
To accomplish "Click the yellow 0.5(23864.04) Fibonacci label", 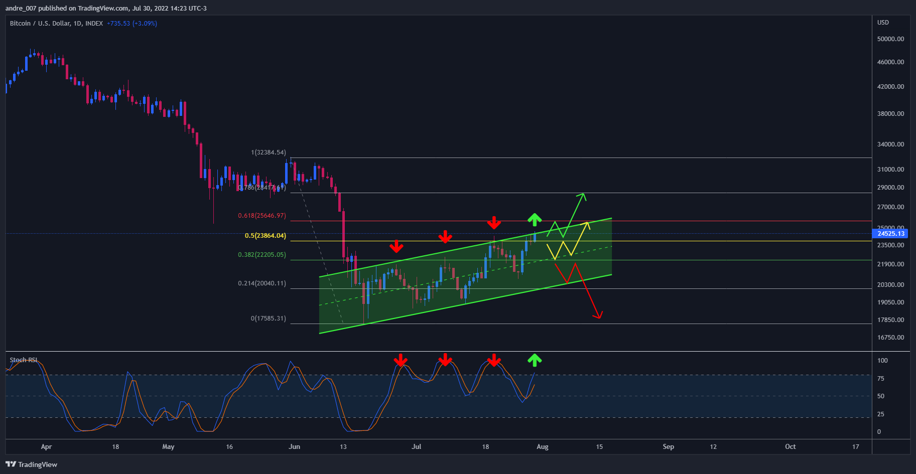I will (266, 236).
